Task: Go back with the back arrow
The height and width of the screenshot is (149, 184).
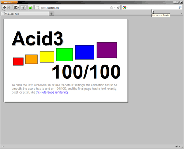Action: pos(5,8)
